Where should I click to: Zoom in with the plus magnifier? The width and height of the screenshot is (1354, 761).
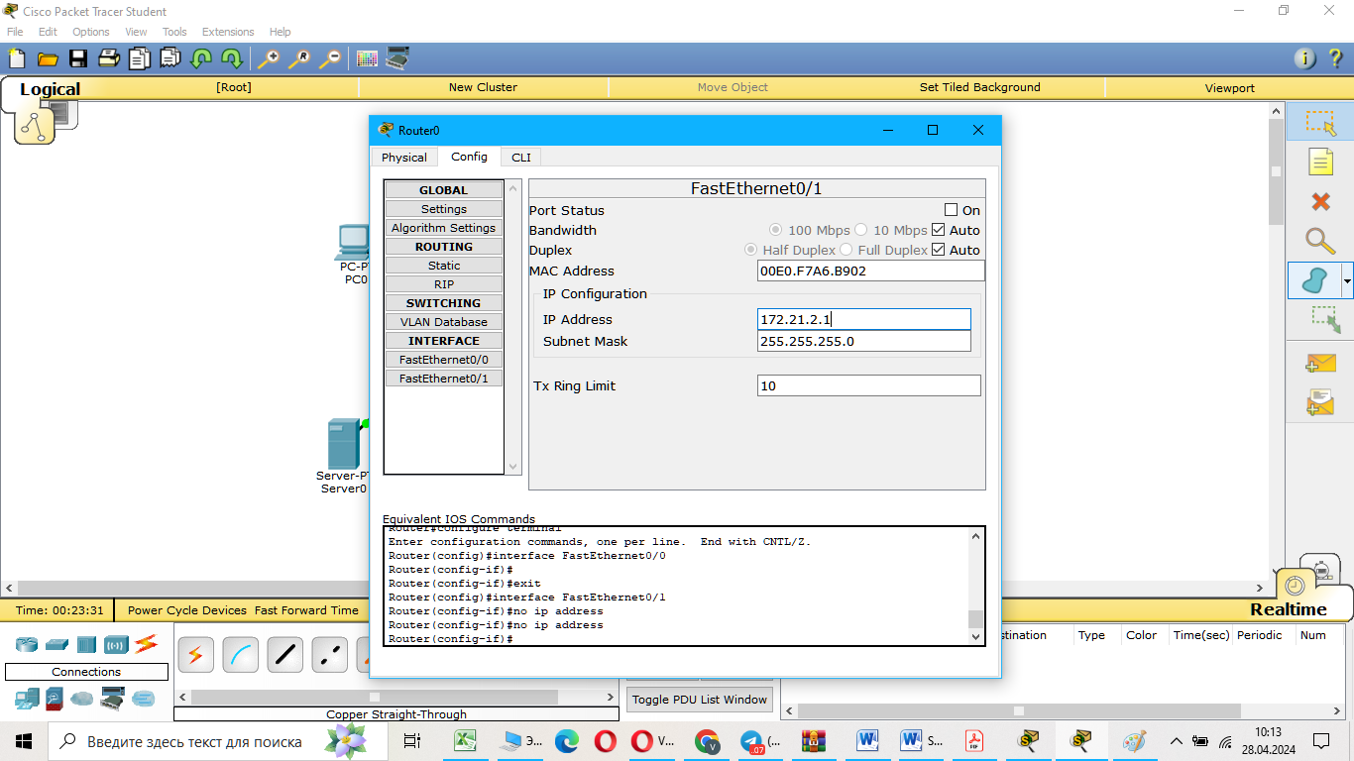[268, 58]
